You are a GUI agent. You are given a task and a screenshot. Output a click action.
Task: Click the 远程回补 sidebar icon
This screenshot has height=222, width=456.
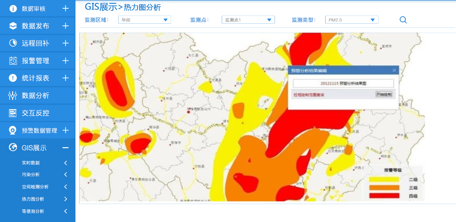(x=13, y=43)
